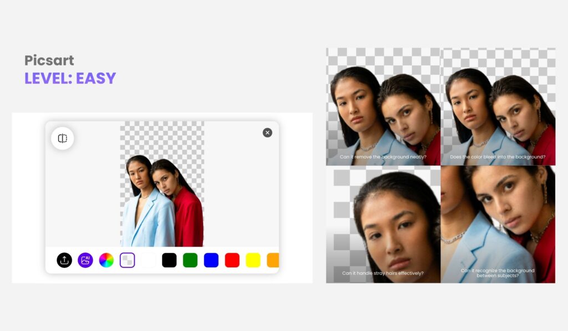View the 'background between subjects' thumbnail
Screen dimensions: 568x331
[x=498, y=224]
